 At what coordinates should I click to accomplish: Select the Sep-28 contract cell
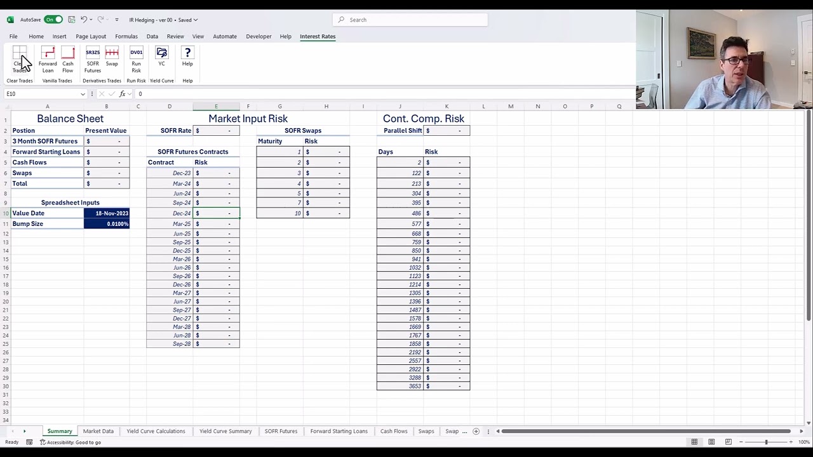click(x=170, y=344)
